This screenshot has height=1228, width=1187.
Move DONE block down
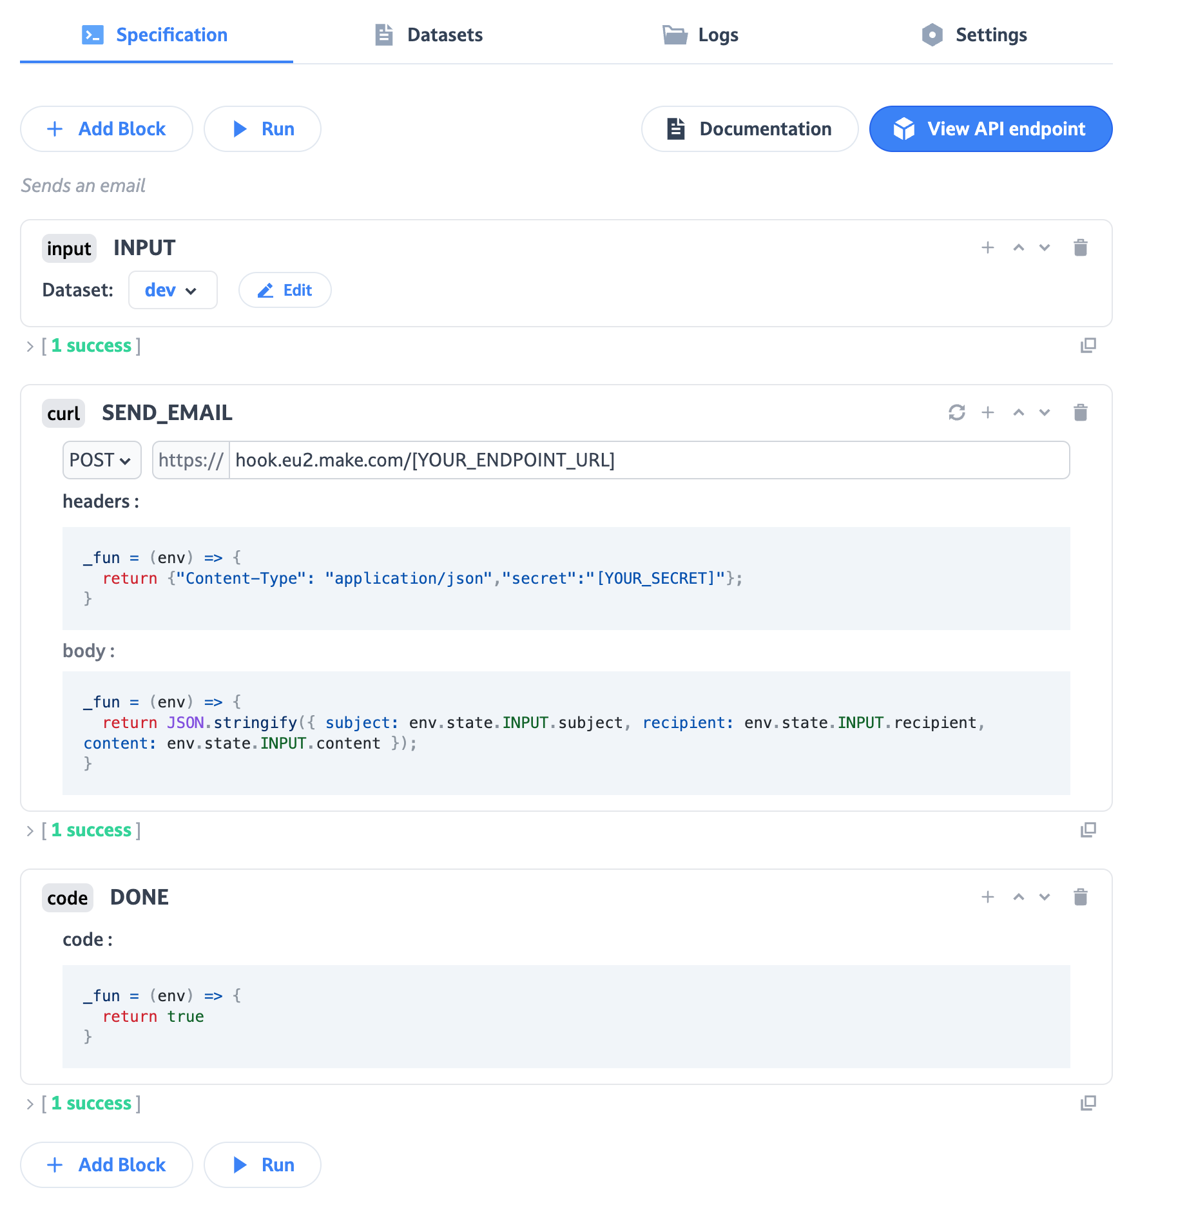pos(1045,897)
